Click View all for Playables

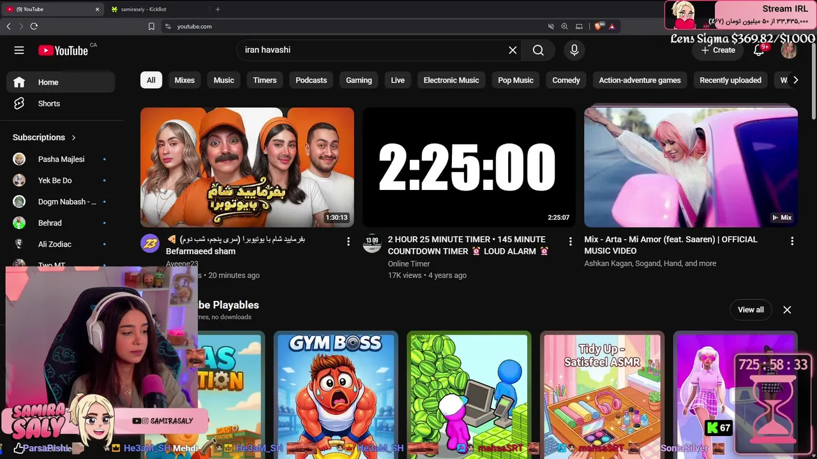pyautogui.click(x=751, y=310)
